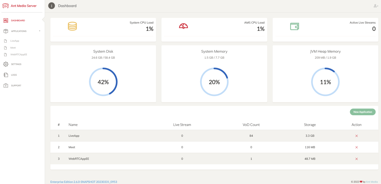This screenshot has width=381, height=184.
Task: Click the System Memory card title
Action: 214,51
